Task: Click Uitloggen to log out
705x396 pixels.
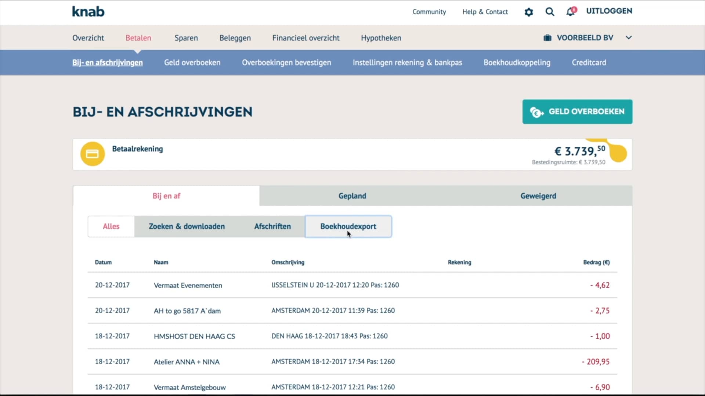Action: click(x=609, y=11)
